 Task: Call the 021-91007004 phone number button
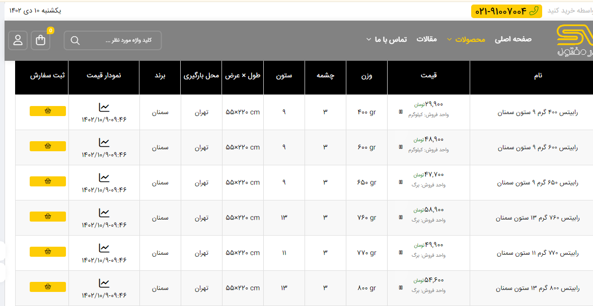(x=506, y=11)
